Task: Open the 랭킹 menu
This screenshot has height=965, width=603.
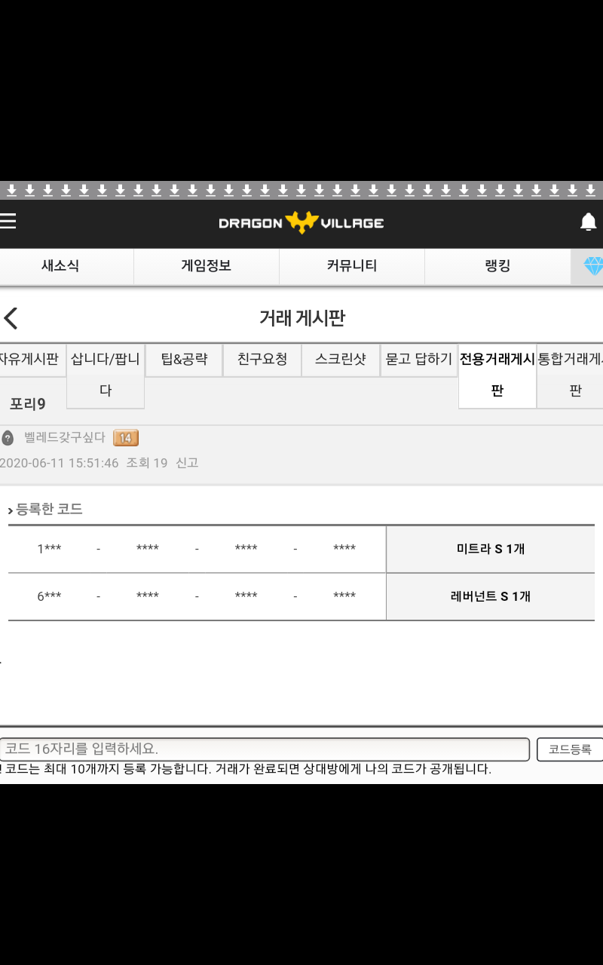Action: pos(497,266)
